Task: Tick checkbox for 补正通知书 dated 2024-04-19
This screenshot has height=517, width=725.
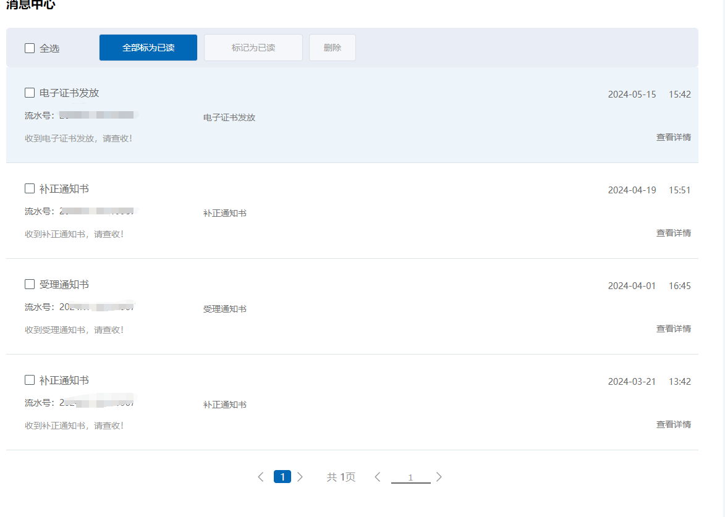Action: coord(30,188)
